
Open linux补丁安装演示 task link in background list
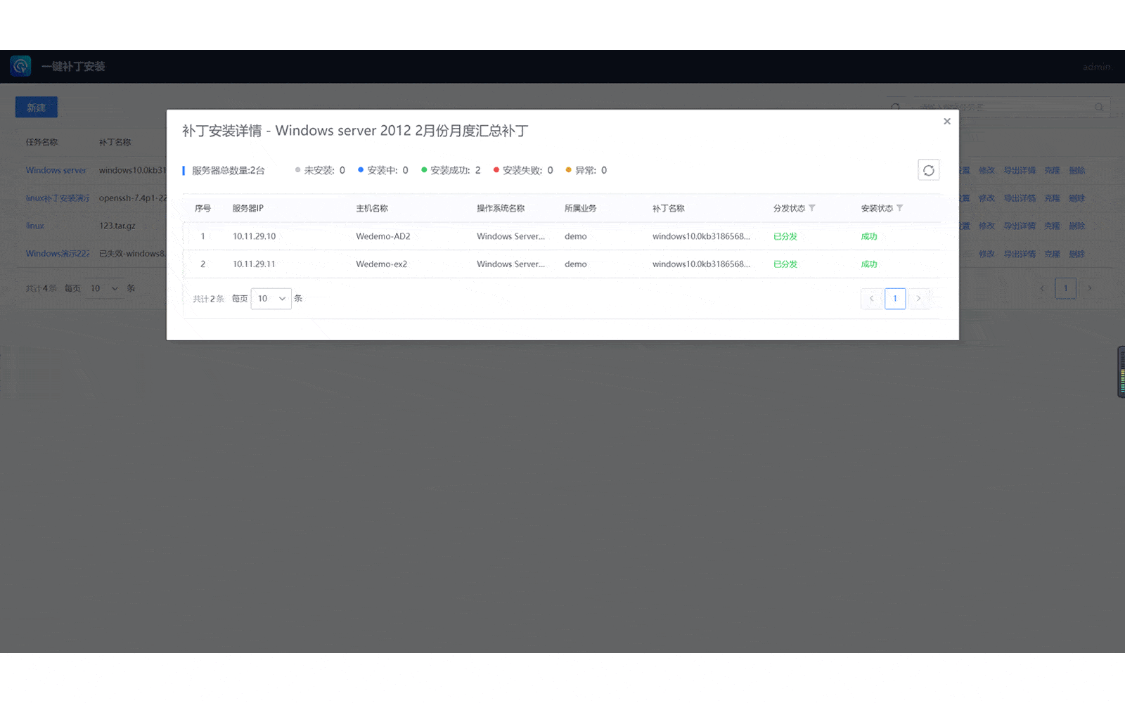pyautogui.click(x=58, y=198)
